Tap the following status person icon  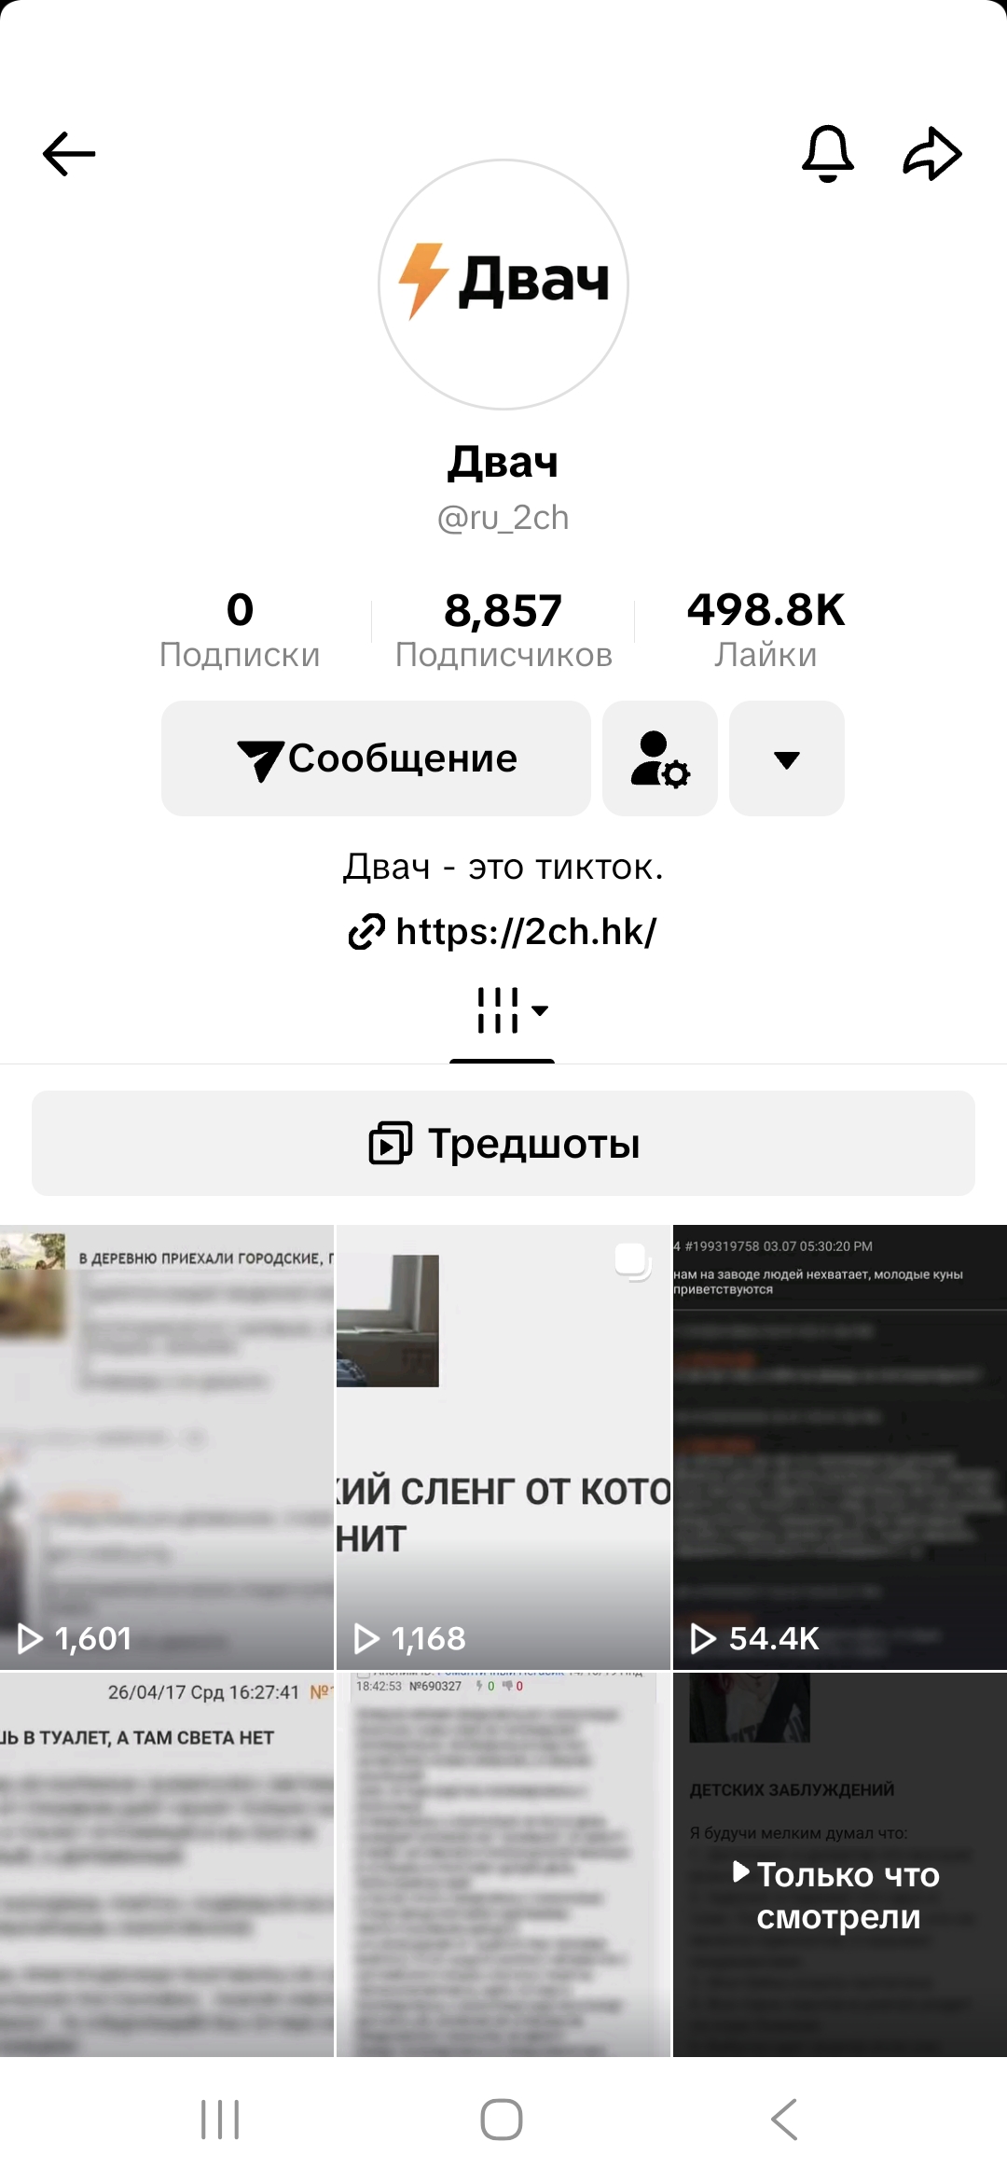[x=660, y=758]
